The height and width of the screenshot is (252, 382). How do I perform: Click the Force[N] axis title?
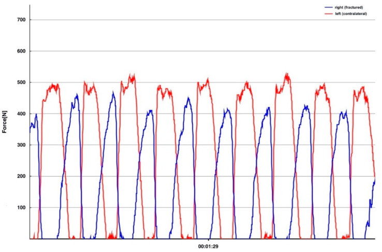[5, 122]
